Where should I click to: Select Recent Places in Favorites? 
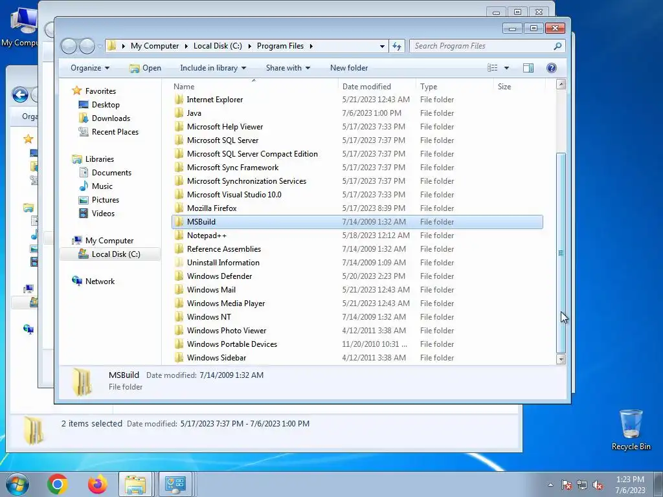pos(115,132)
